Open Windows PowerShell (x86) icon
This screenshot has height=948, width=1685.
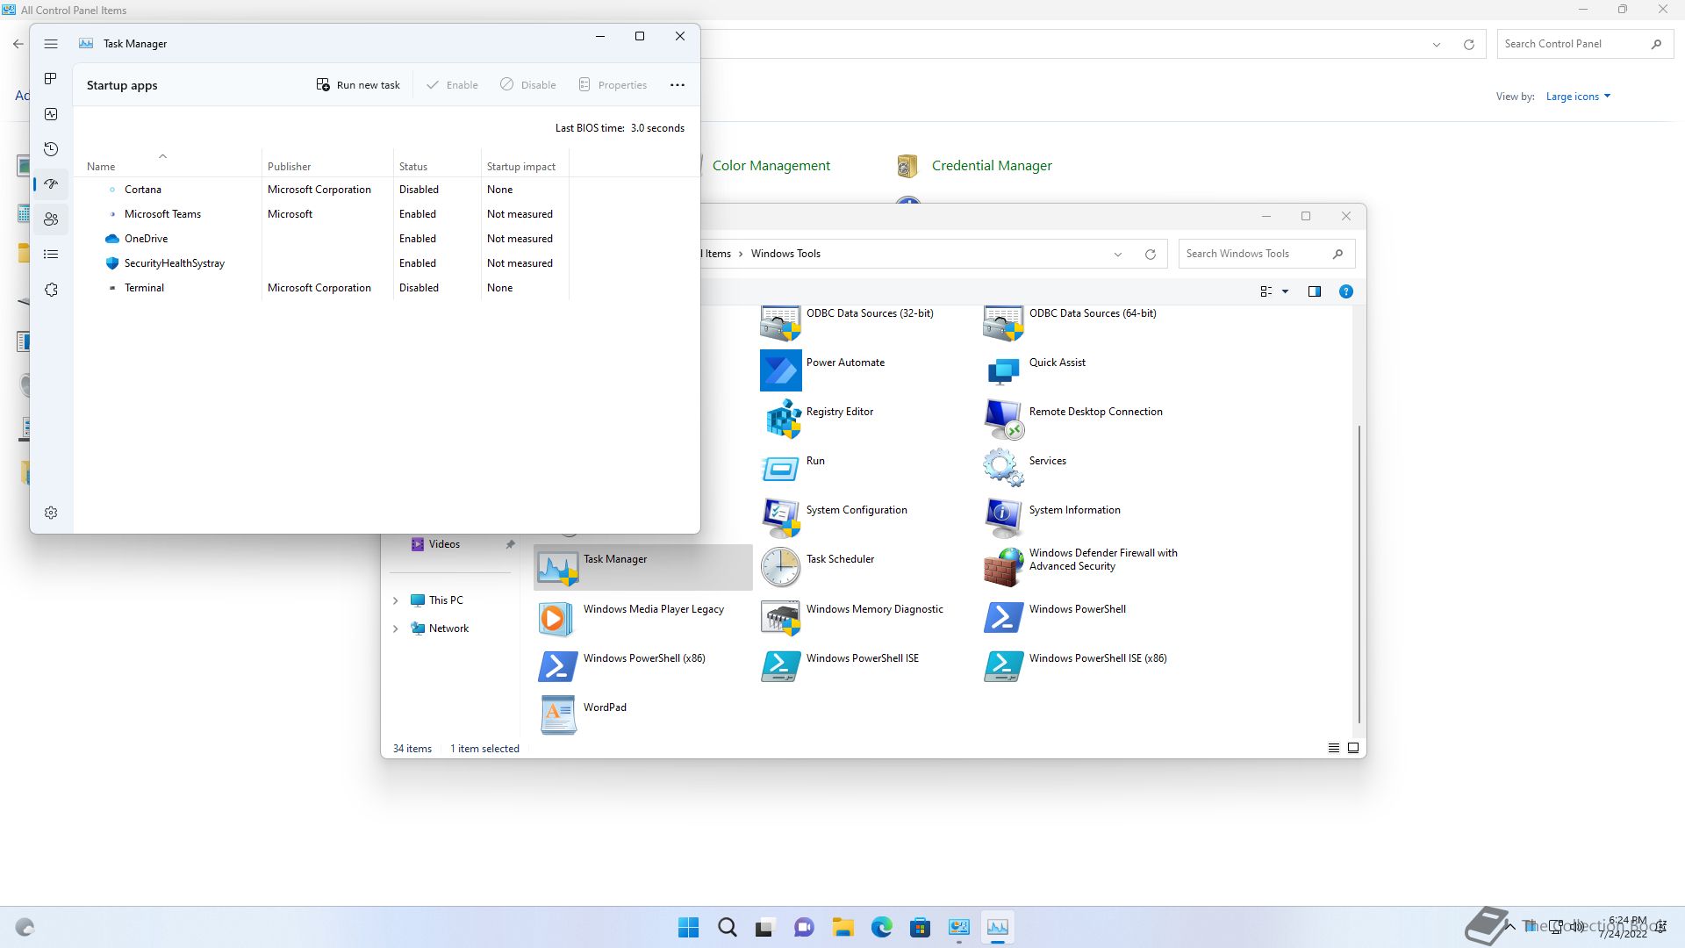point(558,665)
